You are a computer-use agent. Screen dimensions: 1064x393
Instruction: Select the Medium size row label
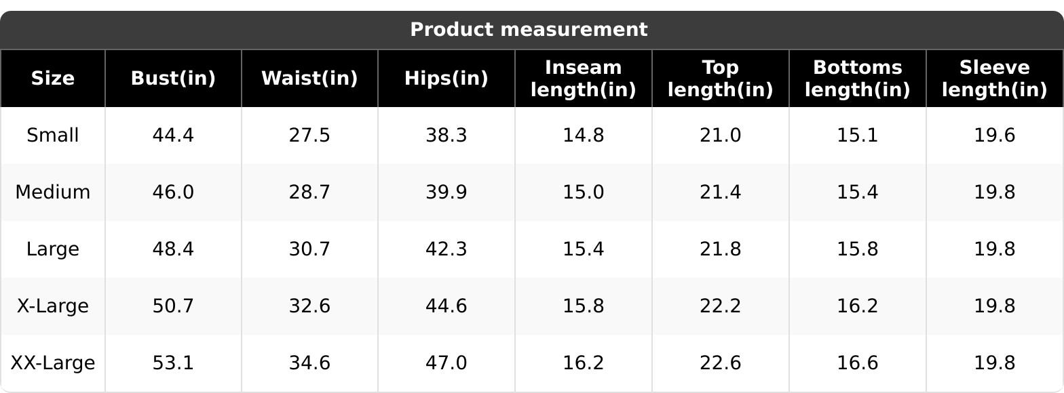point(53,192)
